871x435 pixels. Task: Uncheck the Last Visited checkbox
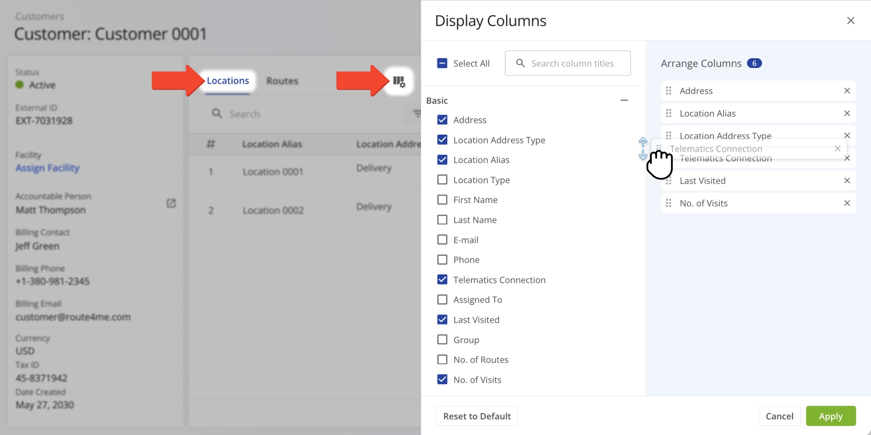tap(442, 319)
